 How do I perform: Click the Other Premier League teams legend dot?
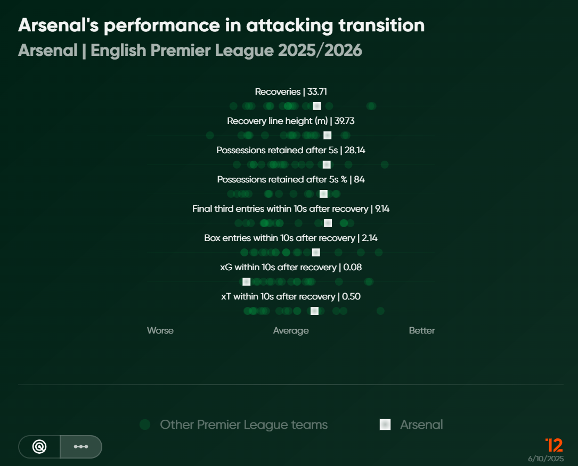pos(145,425)
